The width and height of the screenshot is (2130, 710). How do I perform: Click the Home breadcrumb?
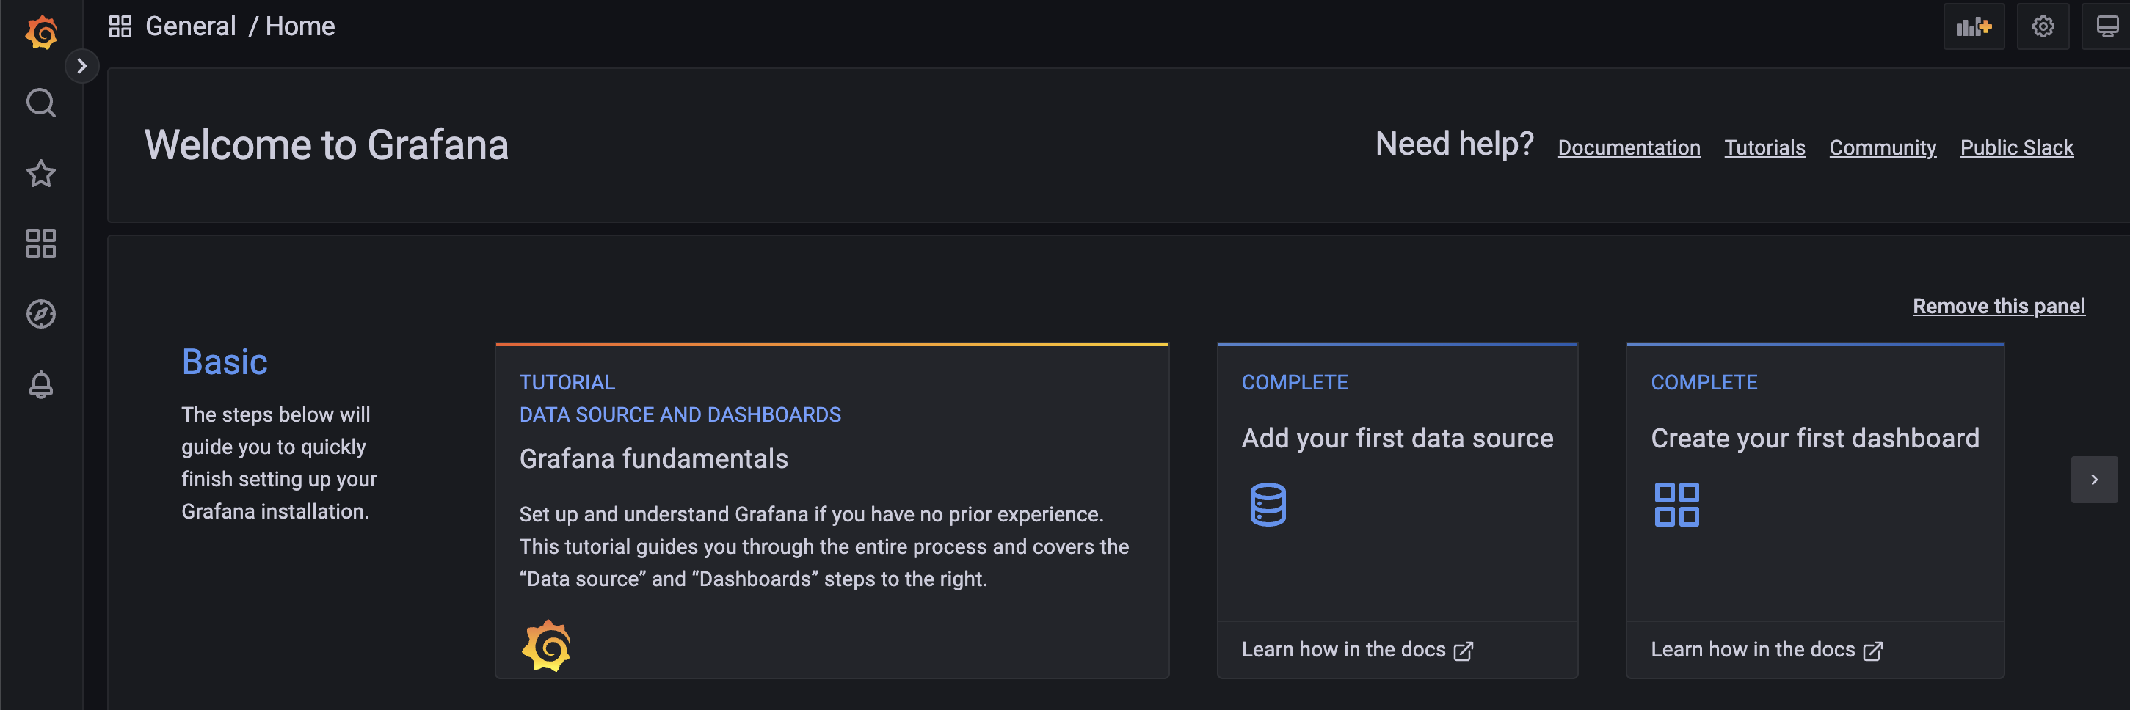[x=300, y=26]
